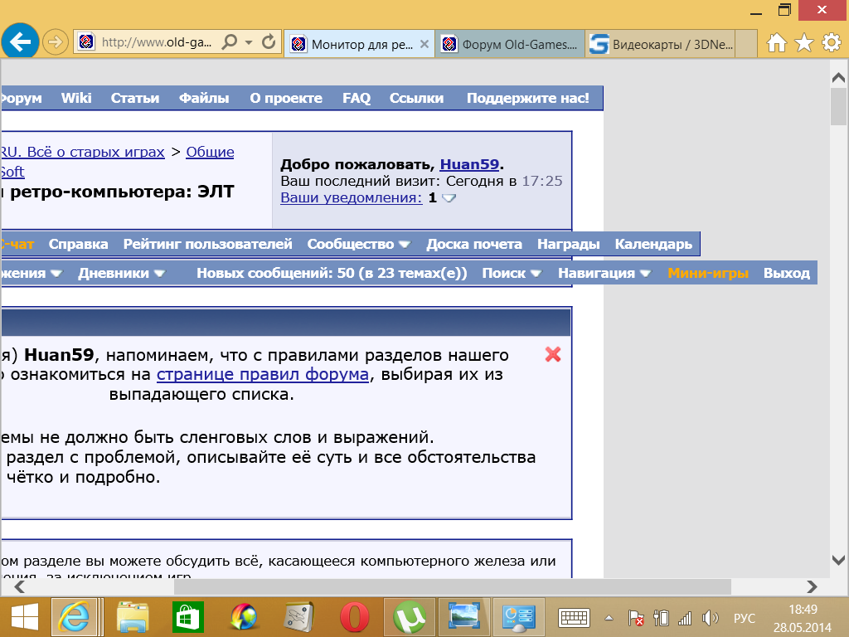Open 'Справка' in forum navbar
Image resolution: width=849 pixels, height=637 pixels.
coord(79,245)
